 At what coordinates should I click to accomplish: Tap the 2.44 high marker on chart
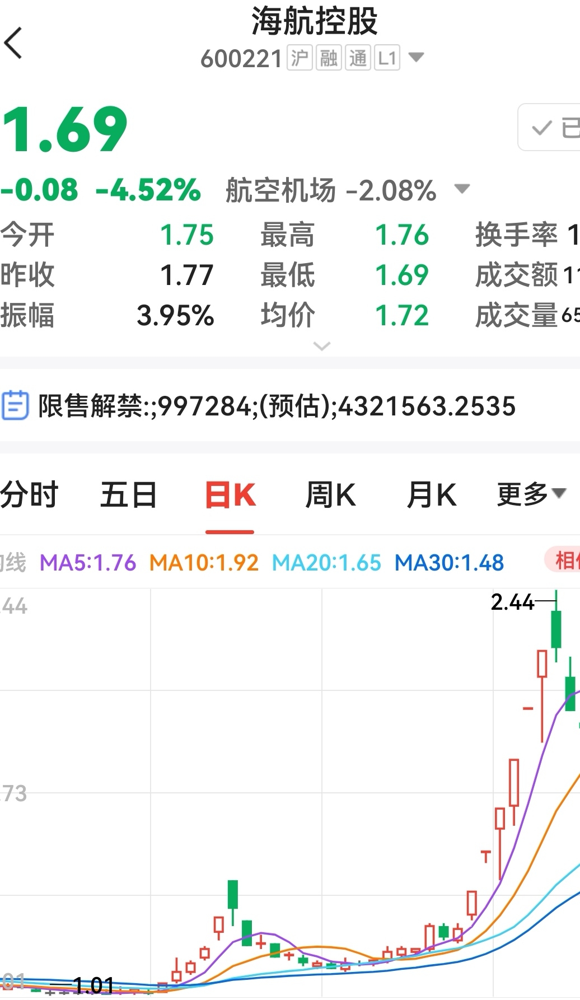coord(512,602)
